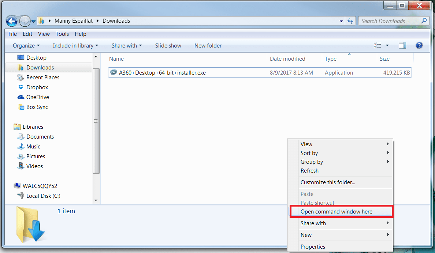Show the preview pane
Image resolution: width=435 pixels, height=253 pixels.
(402, 45)
